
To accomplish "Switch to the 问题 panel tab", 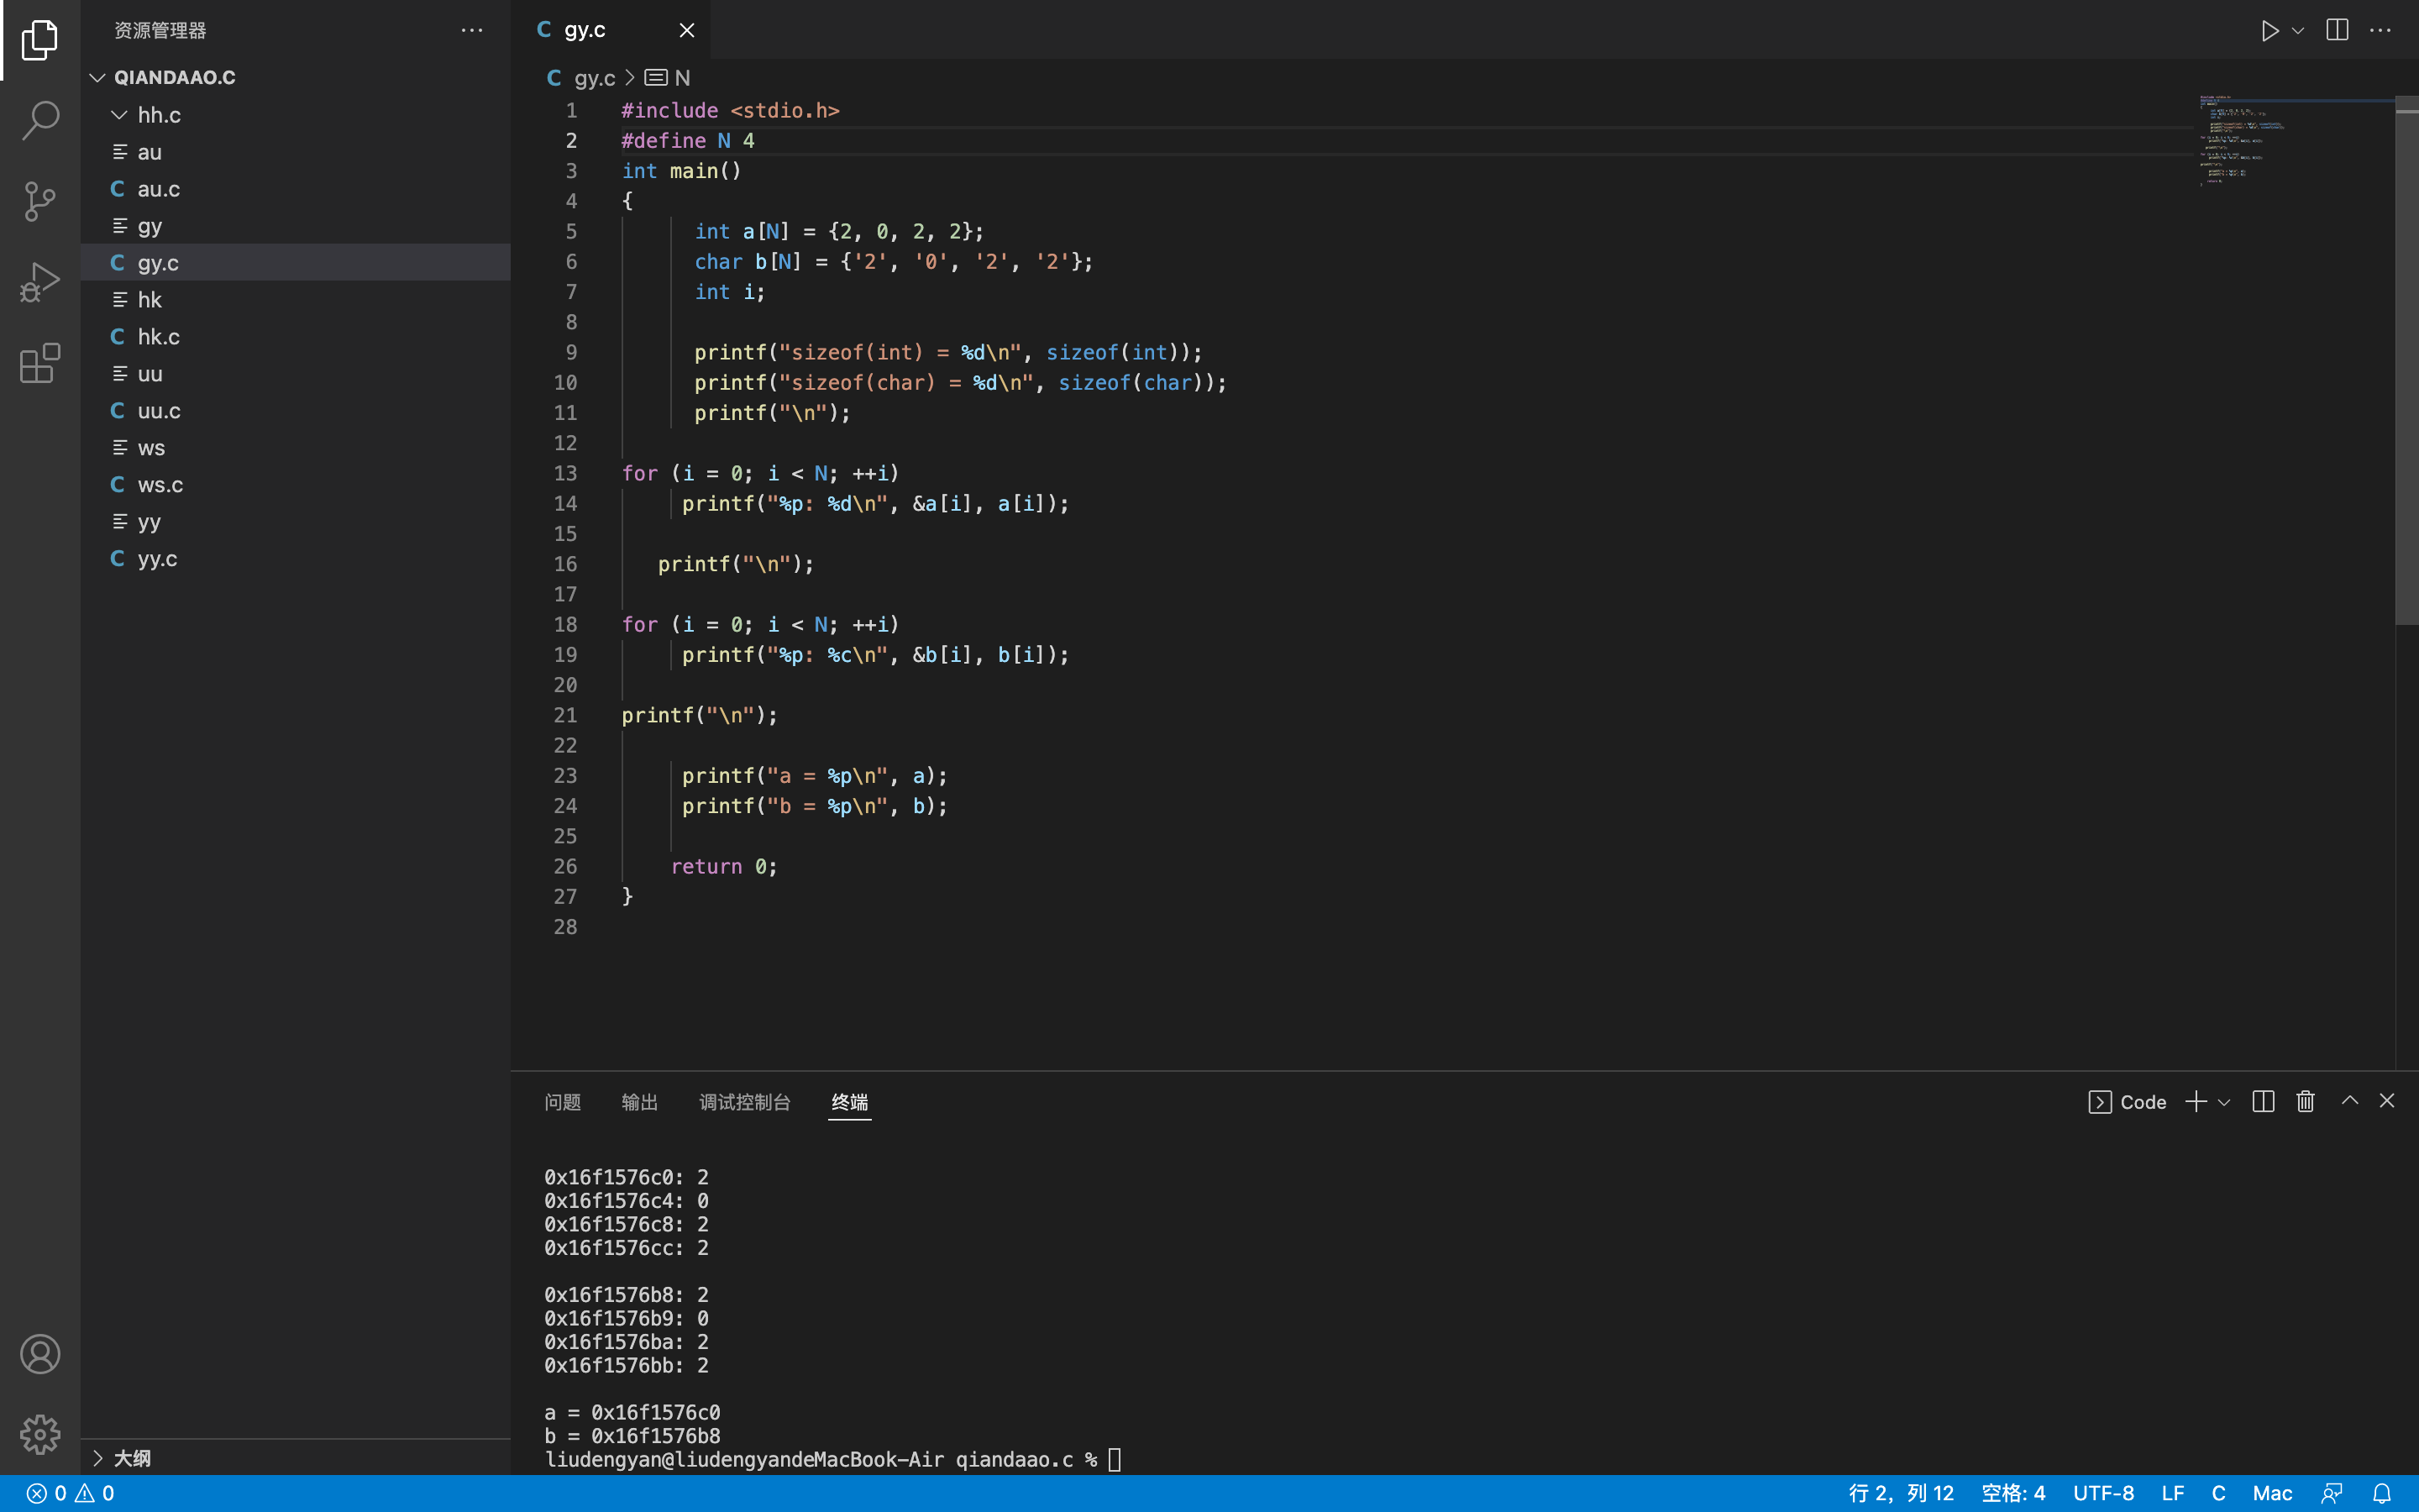I will [562, 1102].
